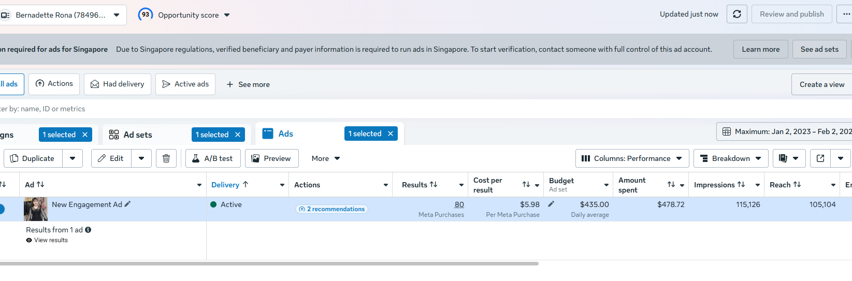Toggle the New Engagement Ad switch

2,209
